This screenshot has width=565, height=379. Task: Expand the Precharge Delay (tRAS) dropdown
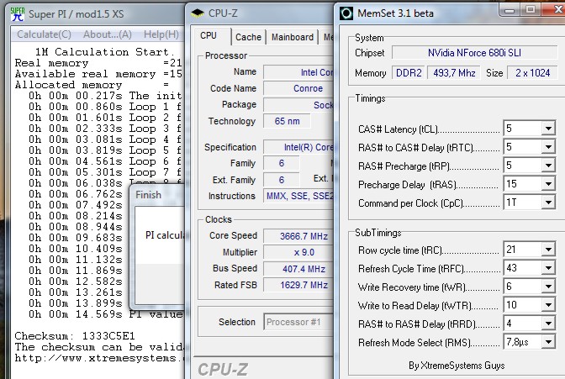[x=548, y=184]
